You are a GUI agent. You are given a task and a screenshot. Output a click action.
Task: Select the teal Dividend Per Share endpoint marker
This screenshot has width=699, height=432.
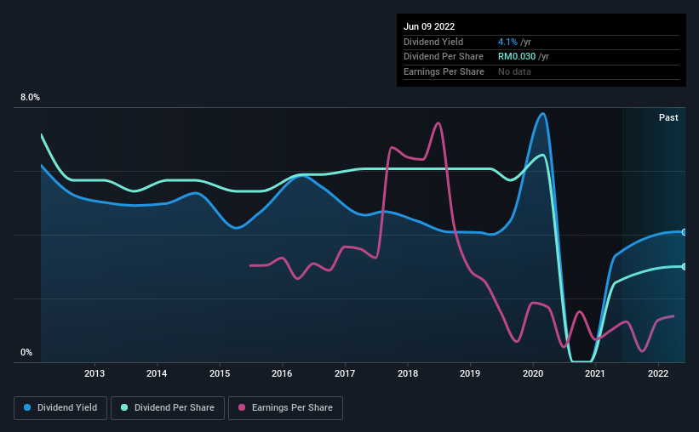point(685,266)
